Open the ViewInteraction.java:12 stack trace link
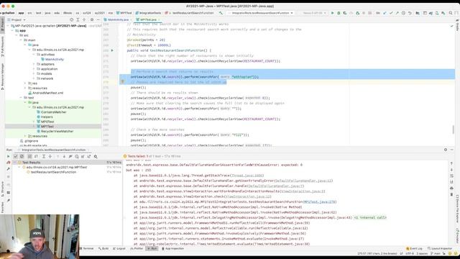 pyautogui.click(x=248, y=196)
